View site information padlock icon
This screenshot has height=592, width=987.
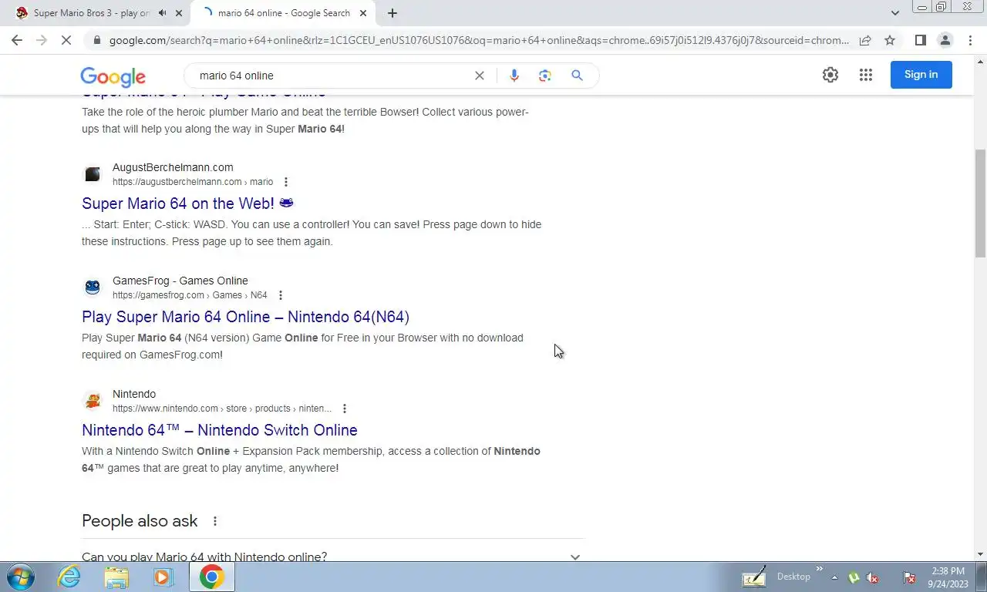96,40
